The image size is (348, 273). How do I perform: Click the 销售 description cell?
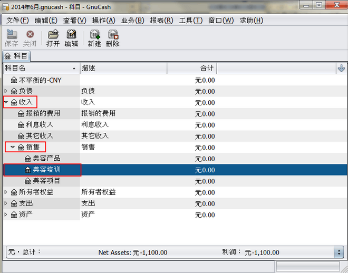click(88, 147)
